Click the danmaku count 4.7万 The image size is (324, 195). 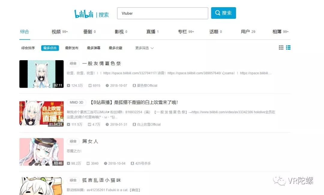[x=96, y=124]
